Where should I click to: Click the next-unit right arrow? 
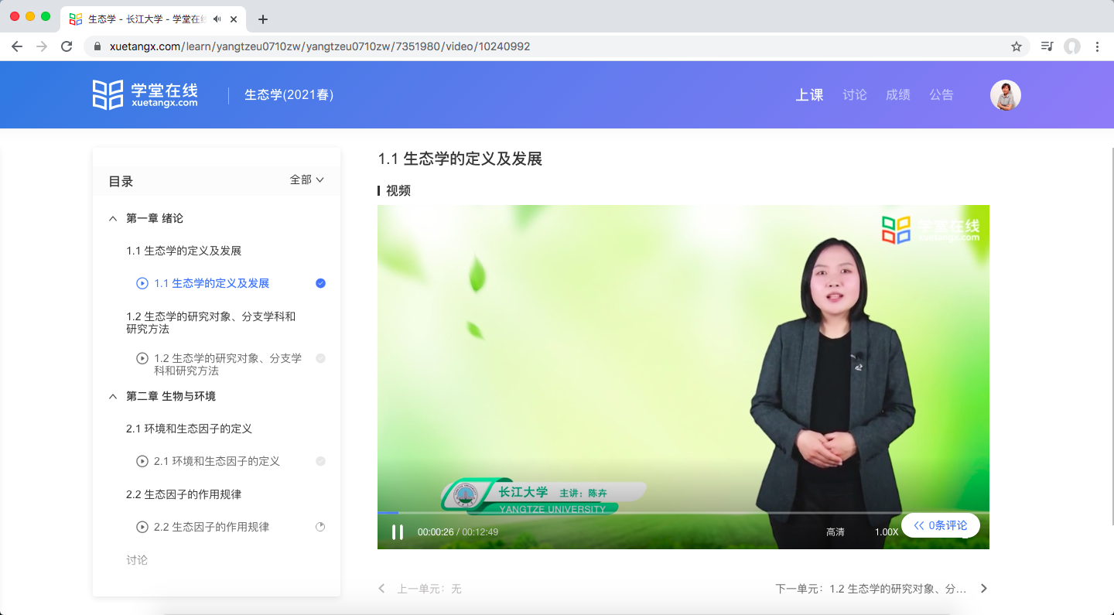coord(984,589)
